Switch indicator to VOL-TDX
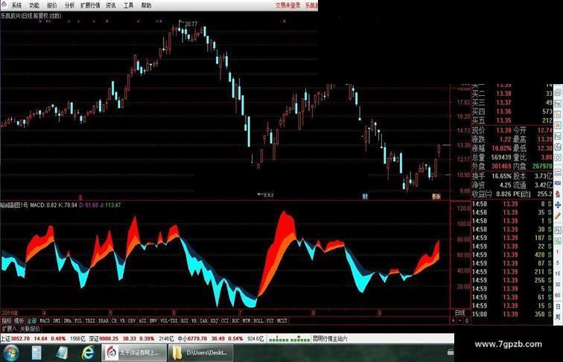The width and height of the screenshot is (563, 362). coord(169,321)
